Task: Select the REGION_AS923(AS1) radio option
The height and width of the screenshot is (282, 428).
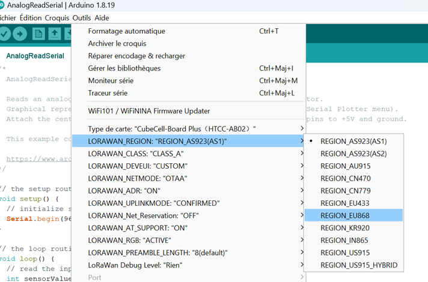Action: pos(353,142)
